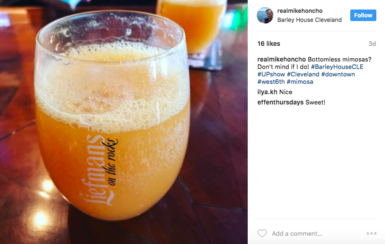Open commenter effenthursdays' profile

(x=280, y=102)
